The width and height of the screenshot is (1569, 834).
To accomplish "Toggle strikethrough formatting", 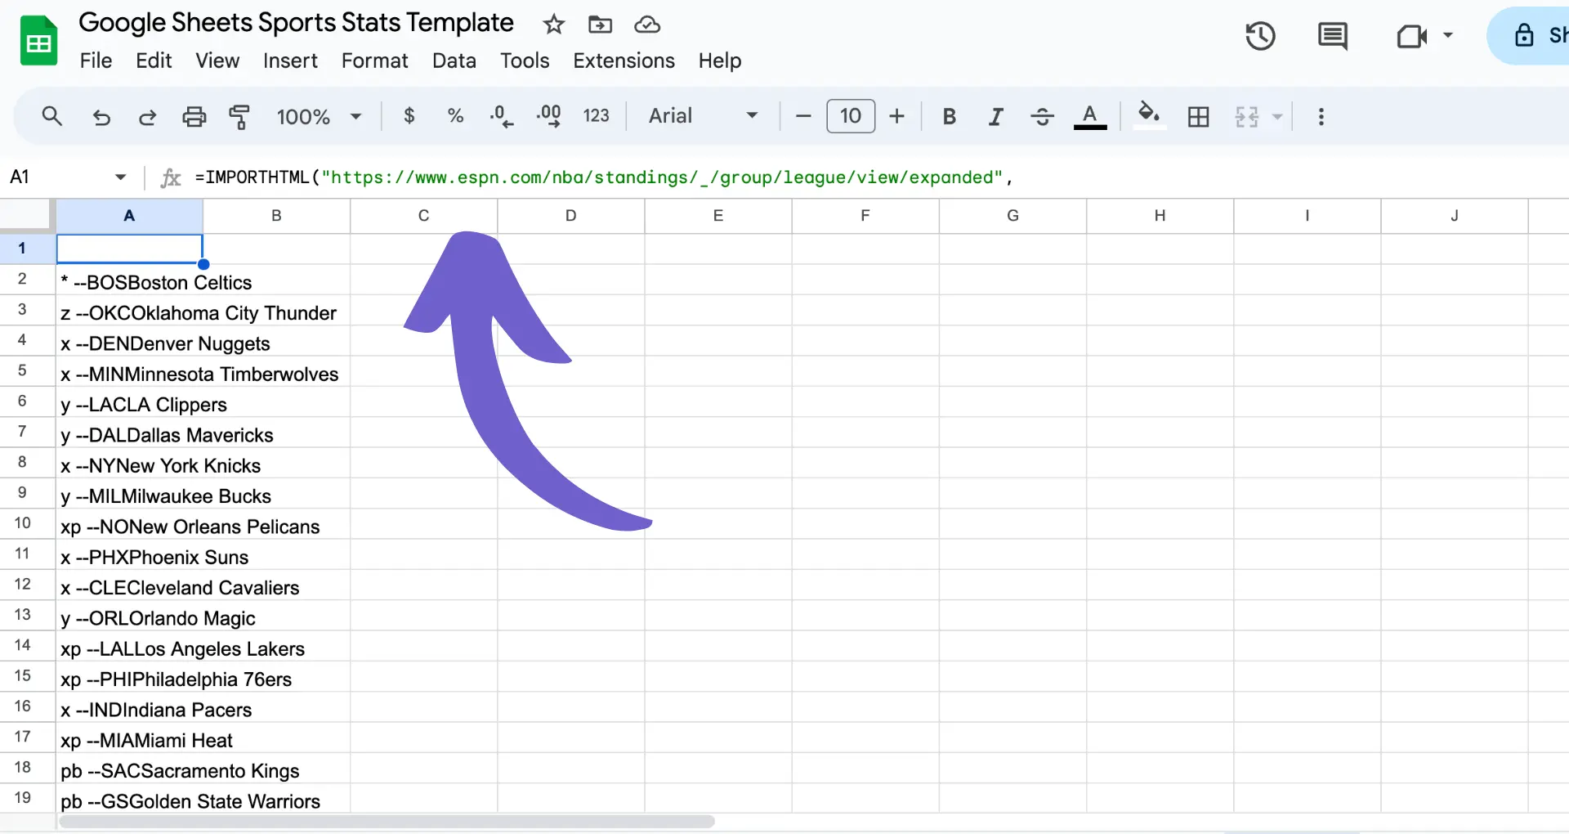I will 1042,116.
